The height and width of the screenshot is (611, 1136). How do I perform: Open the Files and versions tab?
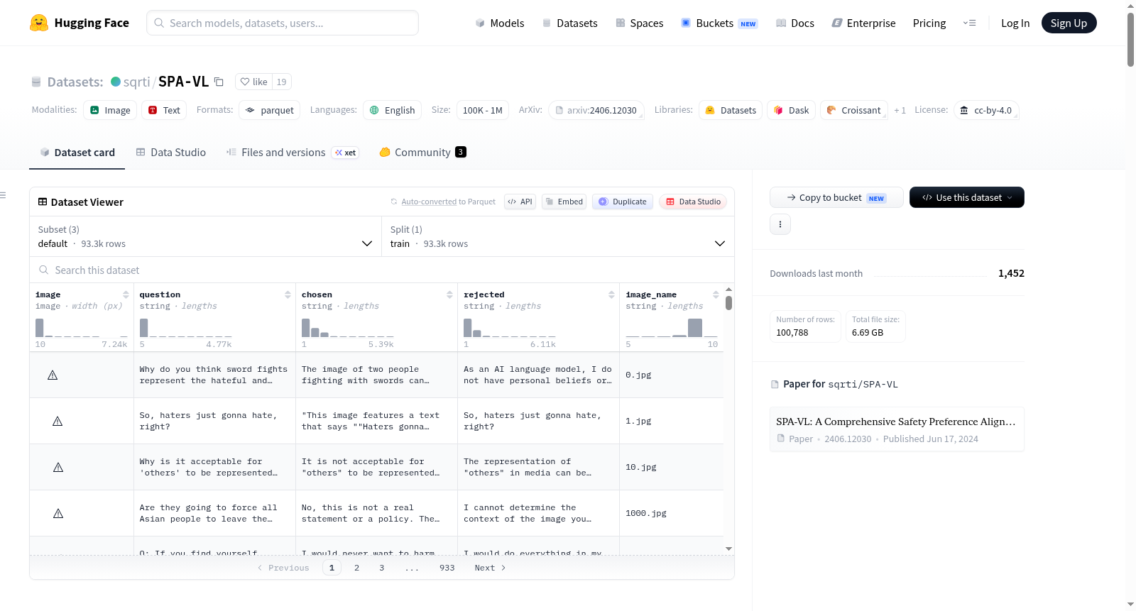point(293,152)
